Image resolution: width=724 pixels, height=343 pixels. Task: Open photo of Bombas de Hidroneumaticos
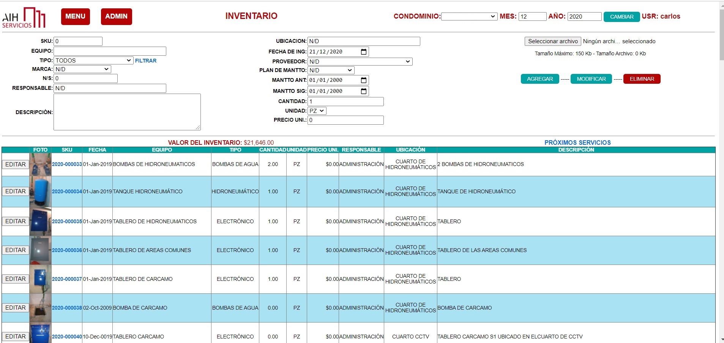point(40,164)
